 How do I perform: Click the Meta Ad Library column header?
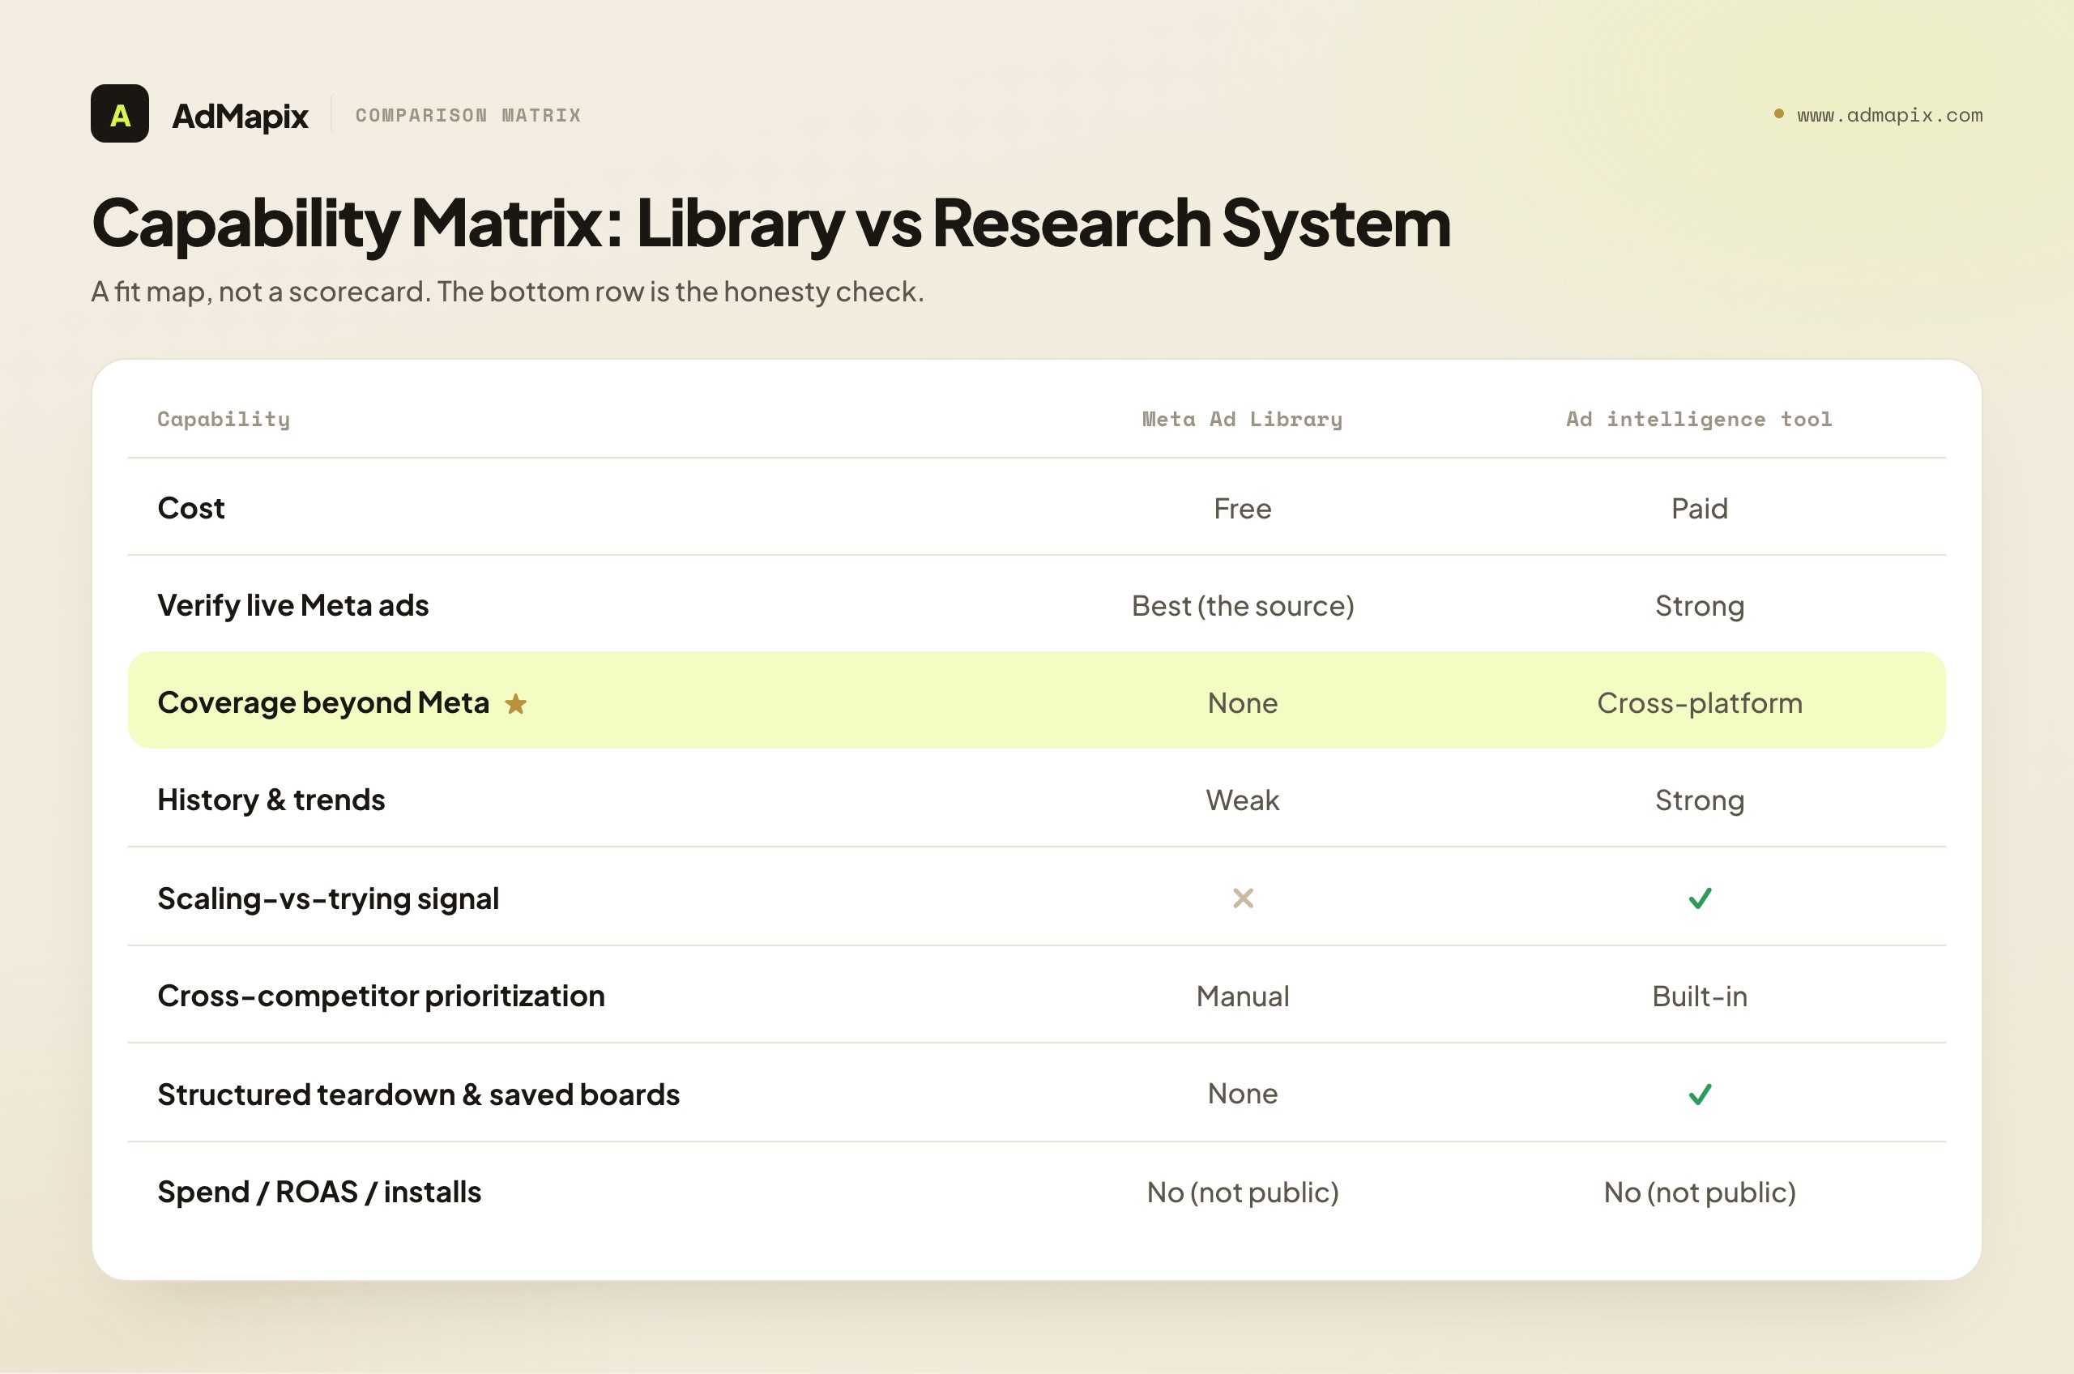tap(1243, 420)
